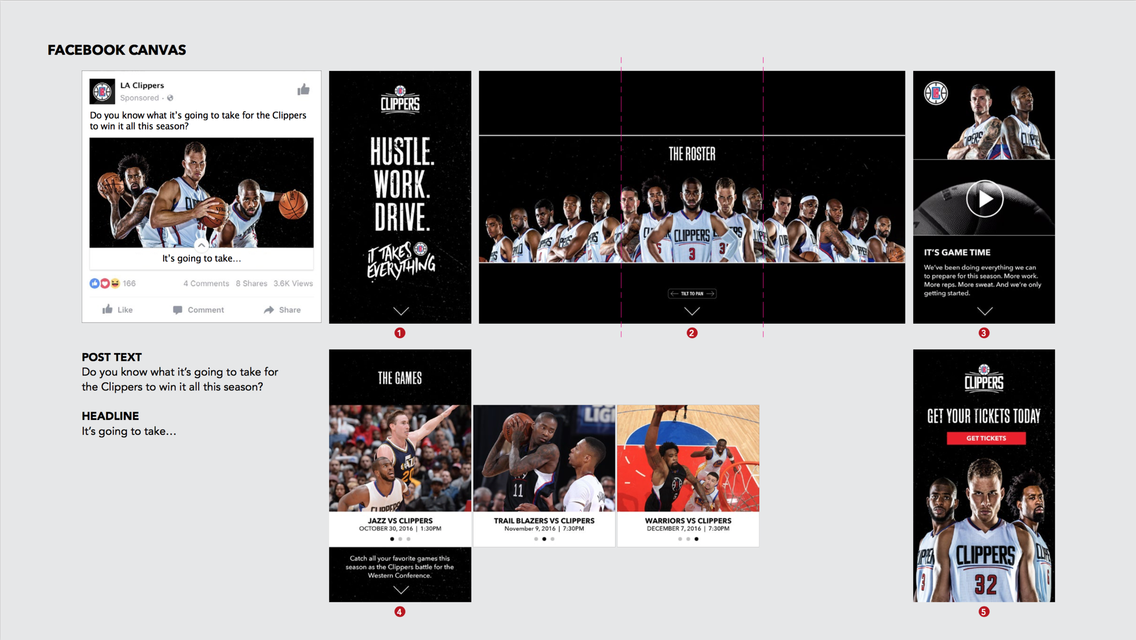Click the up chevron over the post image
This screenshot has width=1136, height=640.
[x=201, y=245]
